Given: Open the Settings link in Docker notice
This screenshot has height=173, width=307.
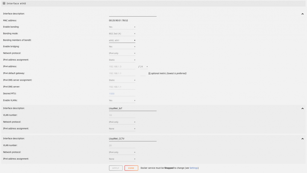Looking at the screenshot, I should (194, 168).
